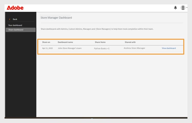Click the user profile avatar

click(183, 8)
